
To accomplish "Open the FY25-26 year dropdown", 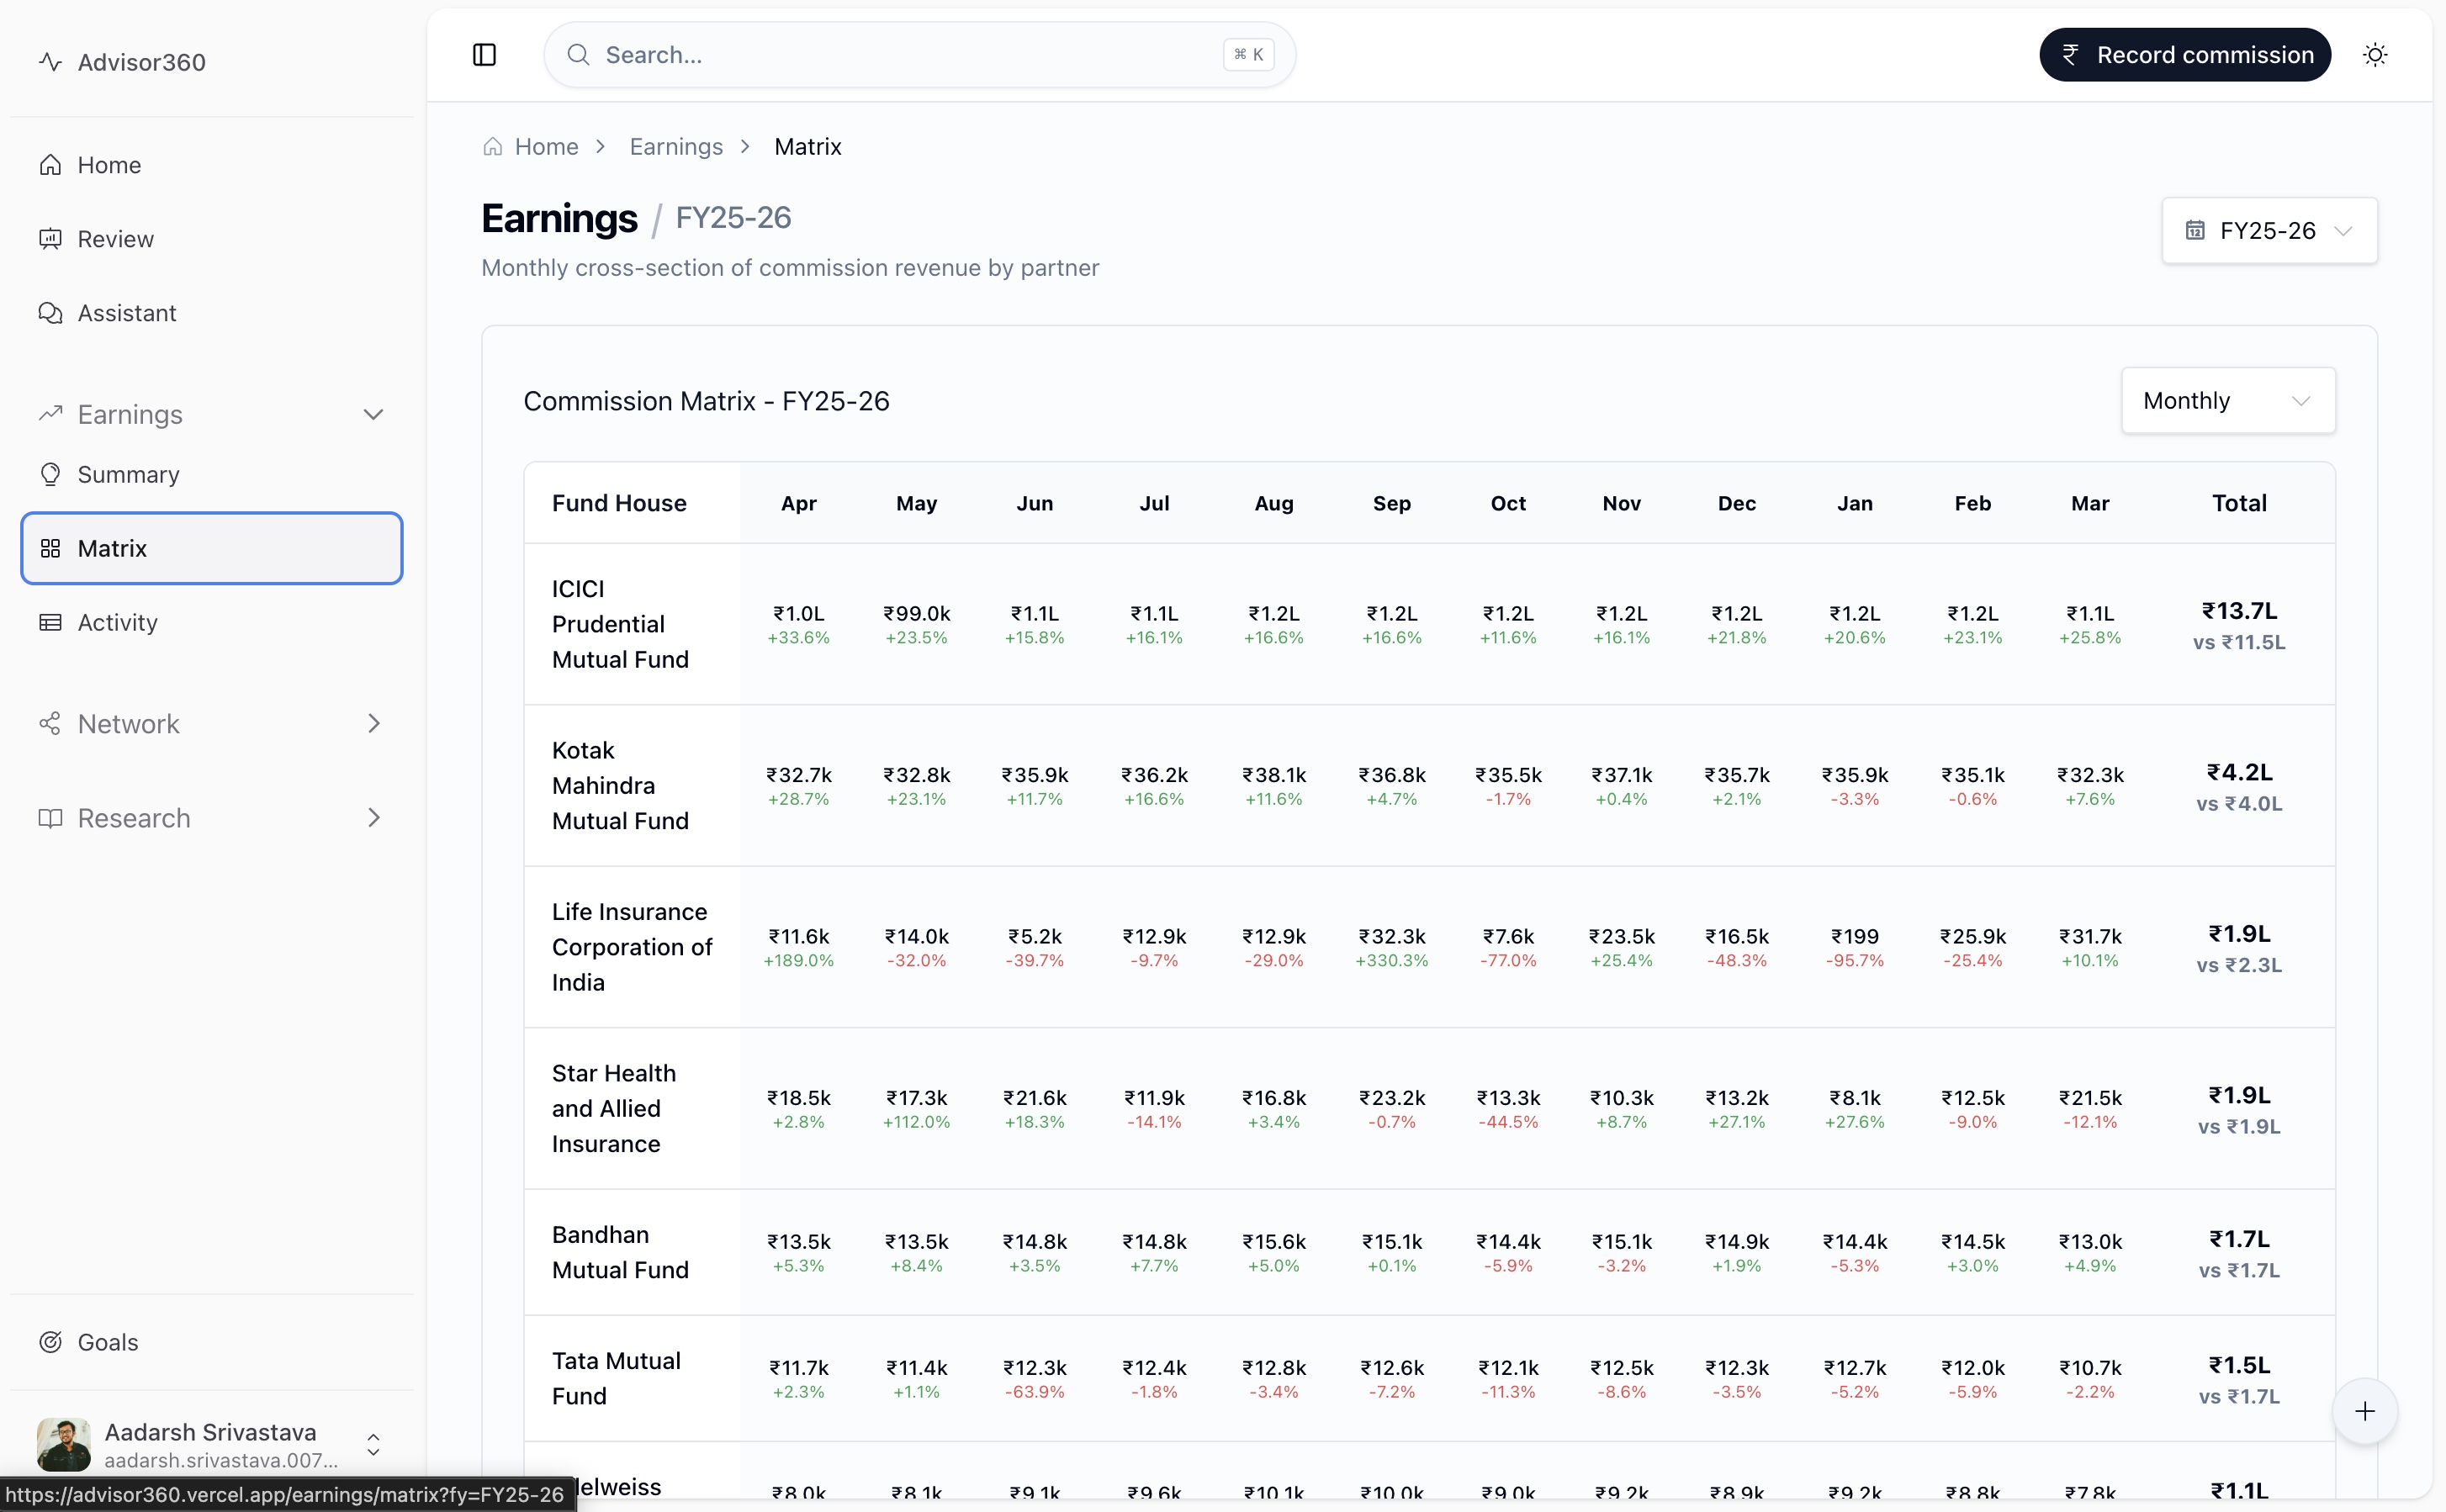I will (2269, 230).
